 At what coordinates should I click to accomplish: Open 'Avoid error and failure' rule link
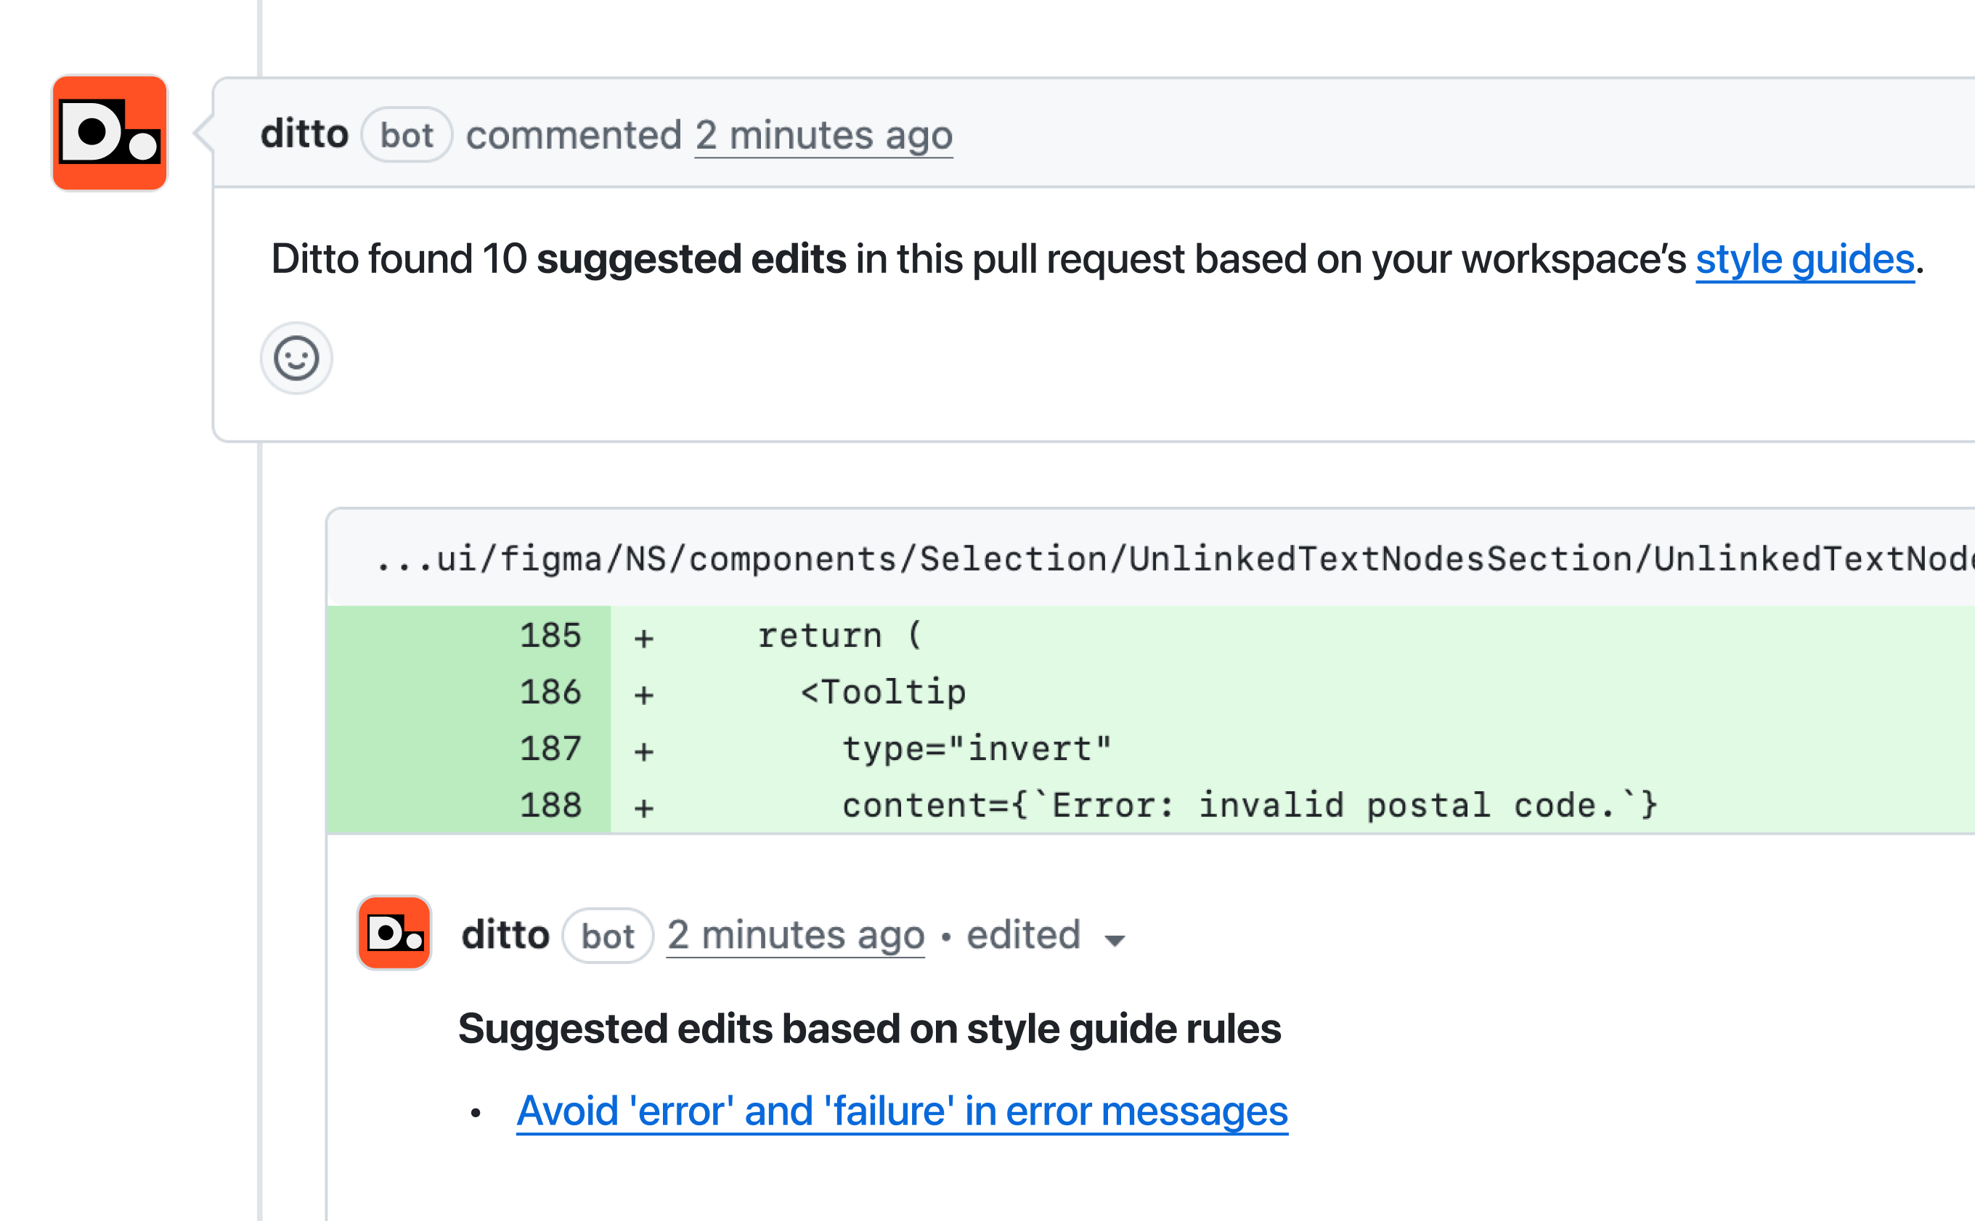coord(902,1111)
